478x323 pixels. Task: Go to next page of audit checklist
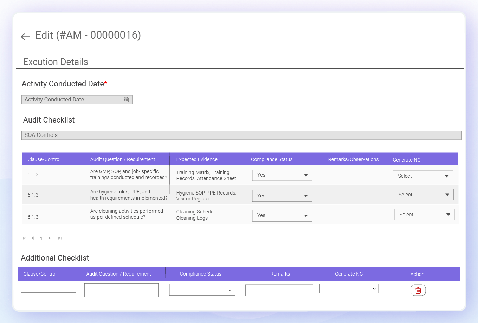pos(50,238)
